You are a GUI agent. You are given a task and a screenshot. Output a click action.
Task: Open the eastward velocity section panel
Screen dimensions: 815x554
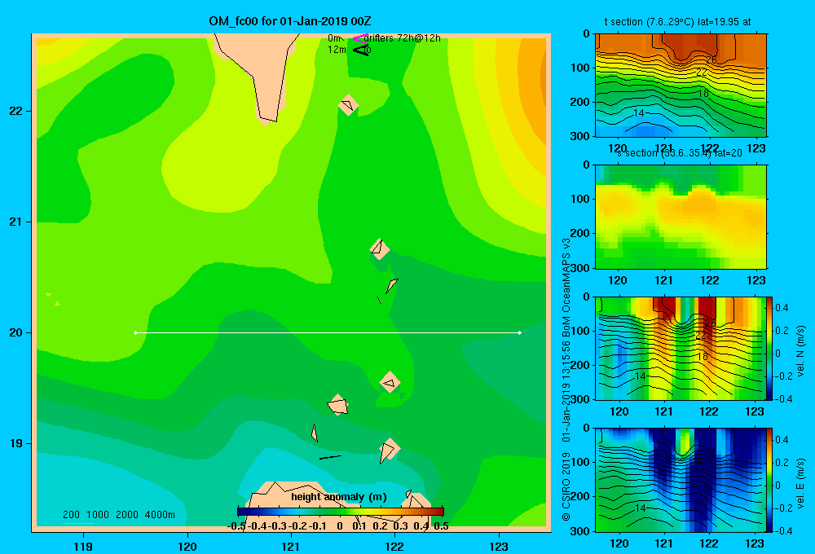(681, 480)
